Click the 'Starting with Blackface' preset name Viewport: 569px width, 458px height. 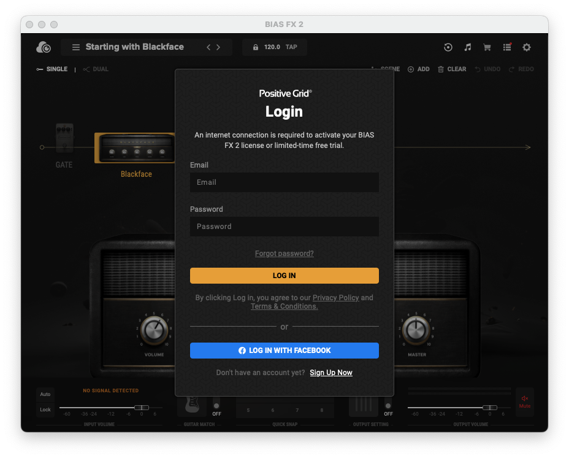tap(135, 47)
